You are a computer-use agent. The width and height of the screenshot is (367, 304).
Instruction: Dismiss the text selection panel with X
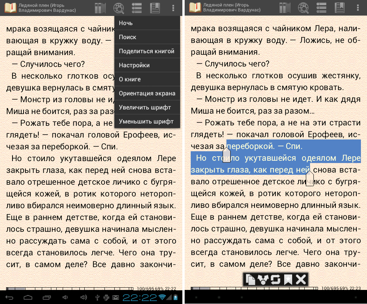click(301, 280)
